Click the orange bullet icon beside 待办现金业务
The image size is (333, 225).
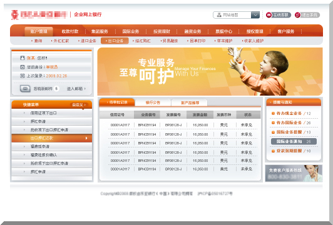pyautogui.click(x=273, y=114)
